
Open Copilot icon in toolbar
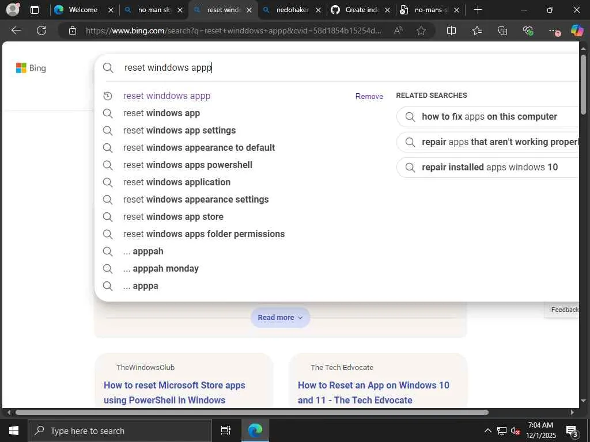[577, 31]
